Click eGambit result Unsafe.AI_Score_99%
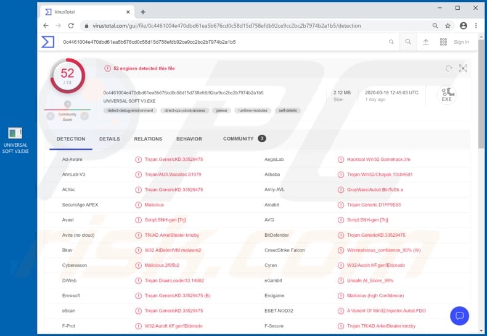Viewport: 487px width, 336px height. 370,281
